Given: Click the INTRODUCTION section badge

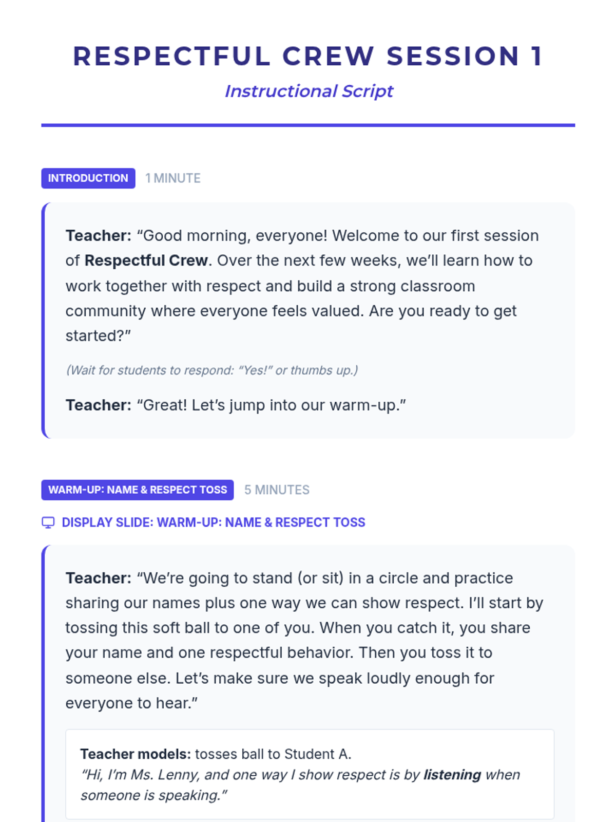Looking at the screenshot, I should (x=88, y=178).
